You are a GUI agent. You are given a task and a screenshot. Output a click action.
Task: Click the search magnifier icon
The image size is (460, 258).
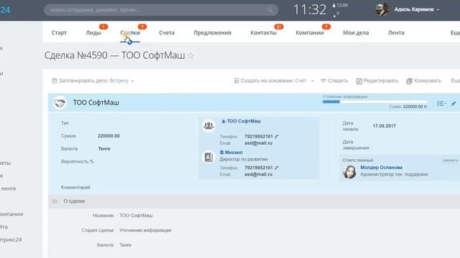pyautogui.click(x=270, y=10)
